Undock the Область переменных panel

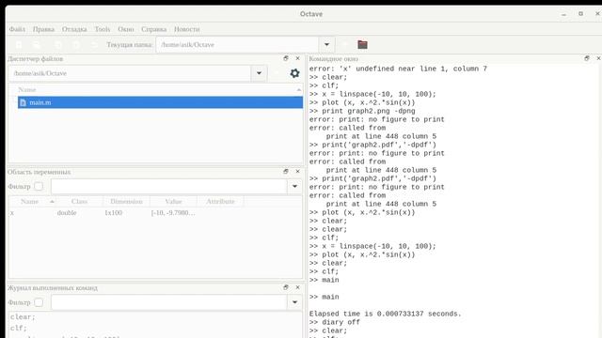click(x=286, y=171)
